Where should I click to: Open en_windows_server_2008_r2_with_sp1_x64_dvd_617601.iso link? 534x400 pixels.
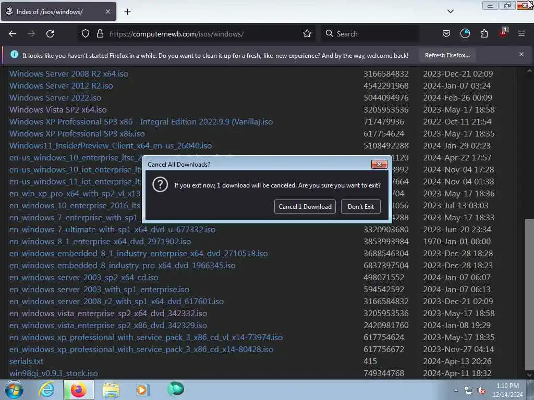click(x=116, y=302)
